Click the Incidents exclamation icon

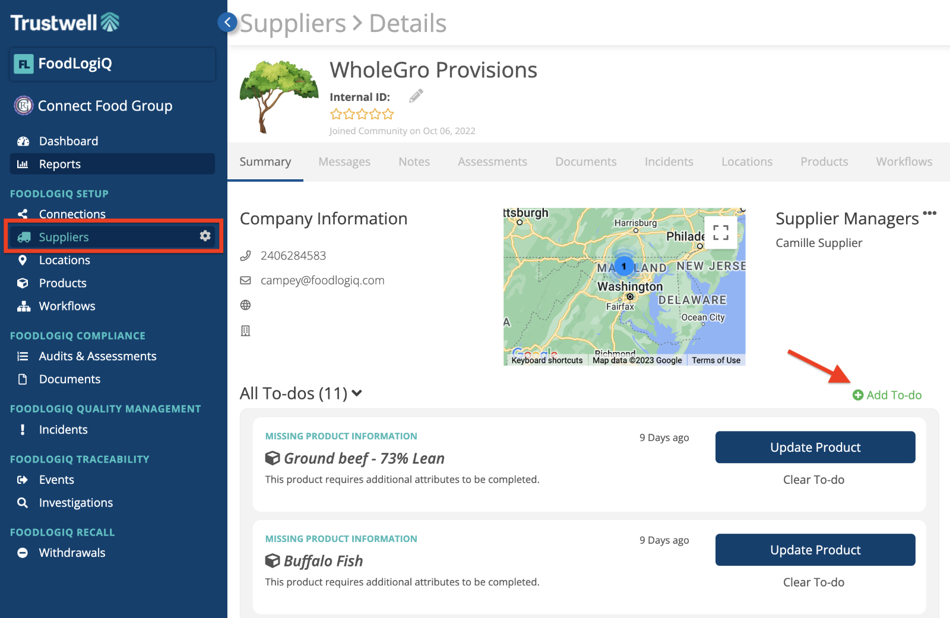[x=23, y=430]
